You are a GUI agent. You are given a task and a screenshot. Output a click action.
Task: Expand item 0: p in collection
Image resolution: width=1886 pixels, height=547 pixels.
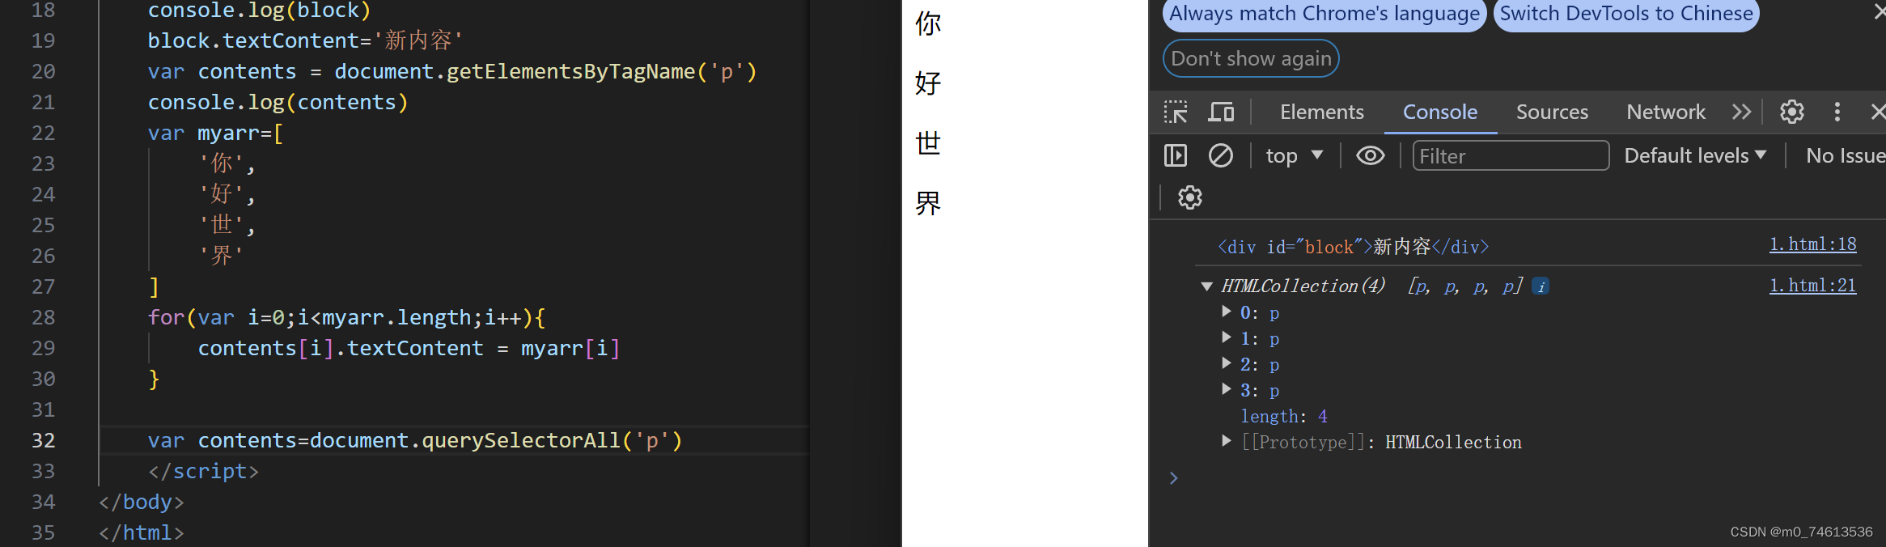(1227, 312)
